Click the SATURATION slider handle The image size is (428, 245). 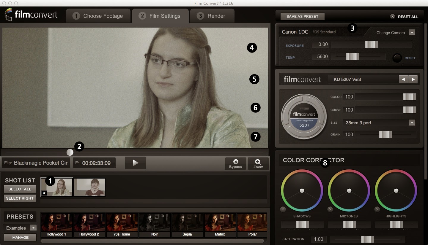[x=367, y=239]
